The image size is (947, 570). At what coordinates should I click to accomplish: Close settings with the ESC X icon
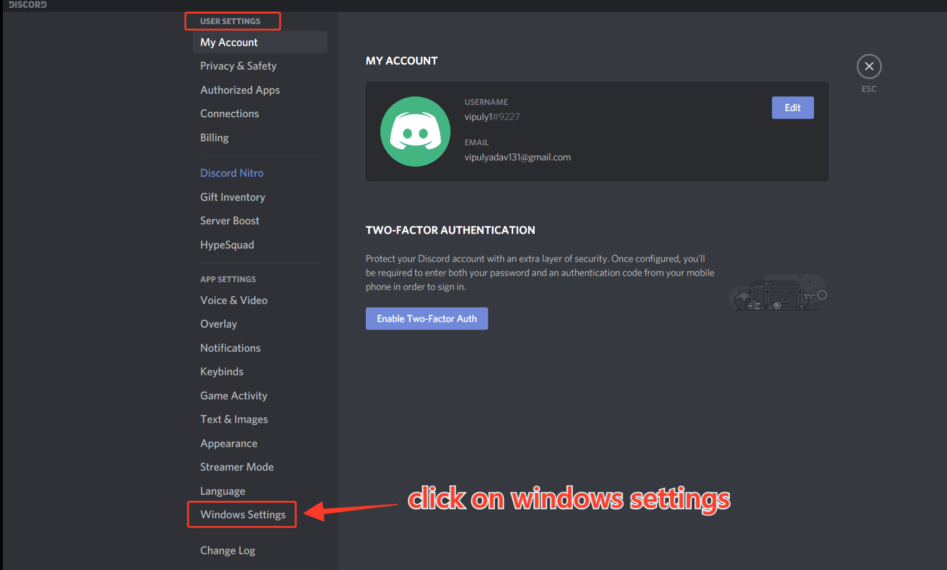[x=869, y=67]
